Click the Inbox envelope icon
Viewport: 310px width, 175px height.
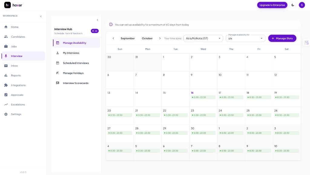click(x=6, y=66)
